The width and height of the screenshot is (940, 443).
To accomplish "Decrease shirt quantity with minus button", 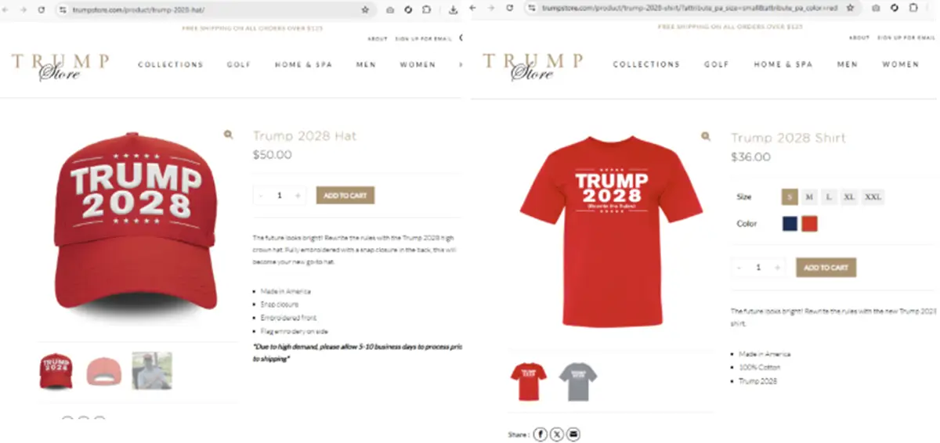I will click(739, 267).
